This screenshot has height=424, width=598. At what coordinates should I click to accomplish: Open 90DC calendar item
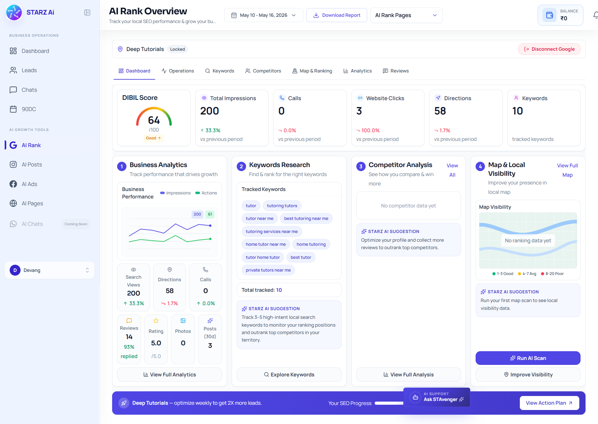click(50, 109)
